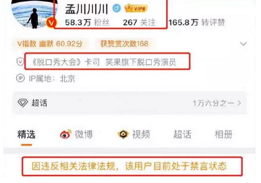Click the 超话 diamond icon
Screen dimensions: 261x183
pyautogui.click(x=23, y=103)
